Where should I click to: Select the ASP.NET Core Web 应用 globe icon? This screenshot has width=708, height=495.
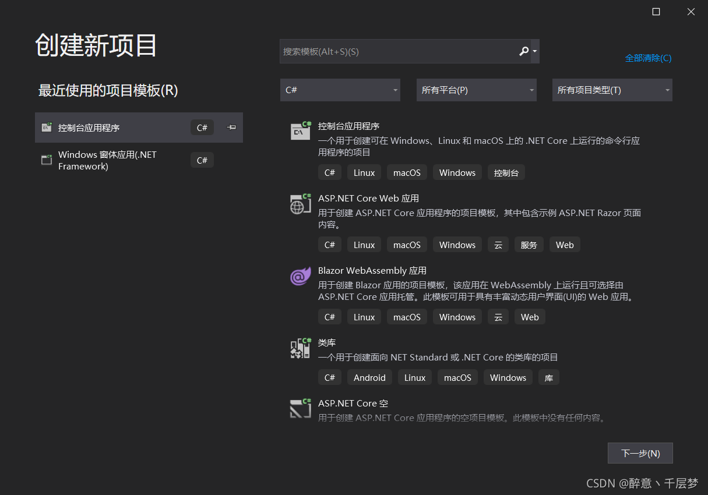point(301,203)
